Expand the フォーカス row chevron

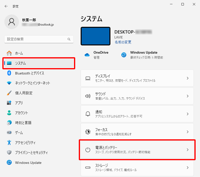tap(188, 132)
